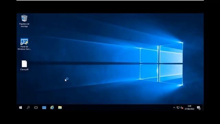Click the muted volume tray icon

[x=182, y=108]
